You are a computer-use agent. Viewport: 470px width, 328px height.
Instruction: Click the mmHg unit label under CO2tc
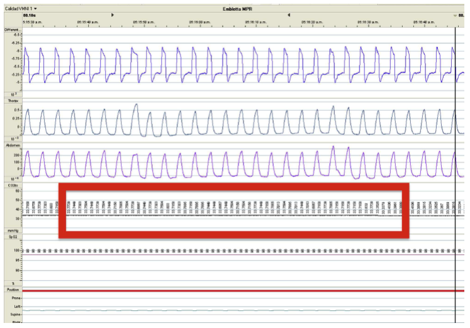pos(13,230)
